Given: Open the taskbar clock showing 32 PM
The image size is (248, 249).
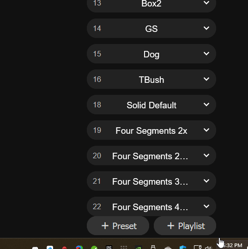Looking at the screenshot, I should point(232,245).
